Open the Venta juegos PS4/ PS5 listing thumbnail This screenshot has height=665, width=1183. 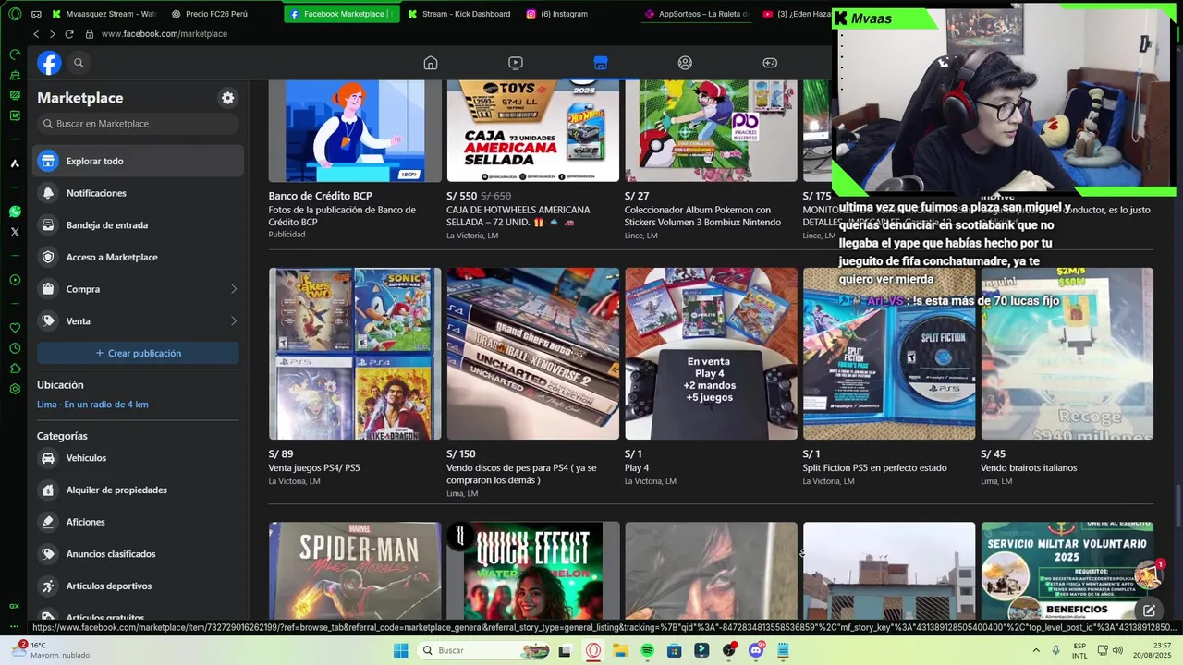pyautogui.click(x=355, y=354)
